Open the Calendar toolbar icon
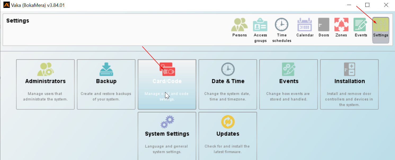This screenshot has height=160, width=395. tap(305, 25)
